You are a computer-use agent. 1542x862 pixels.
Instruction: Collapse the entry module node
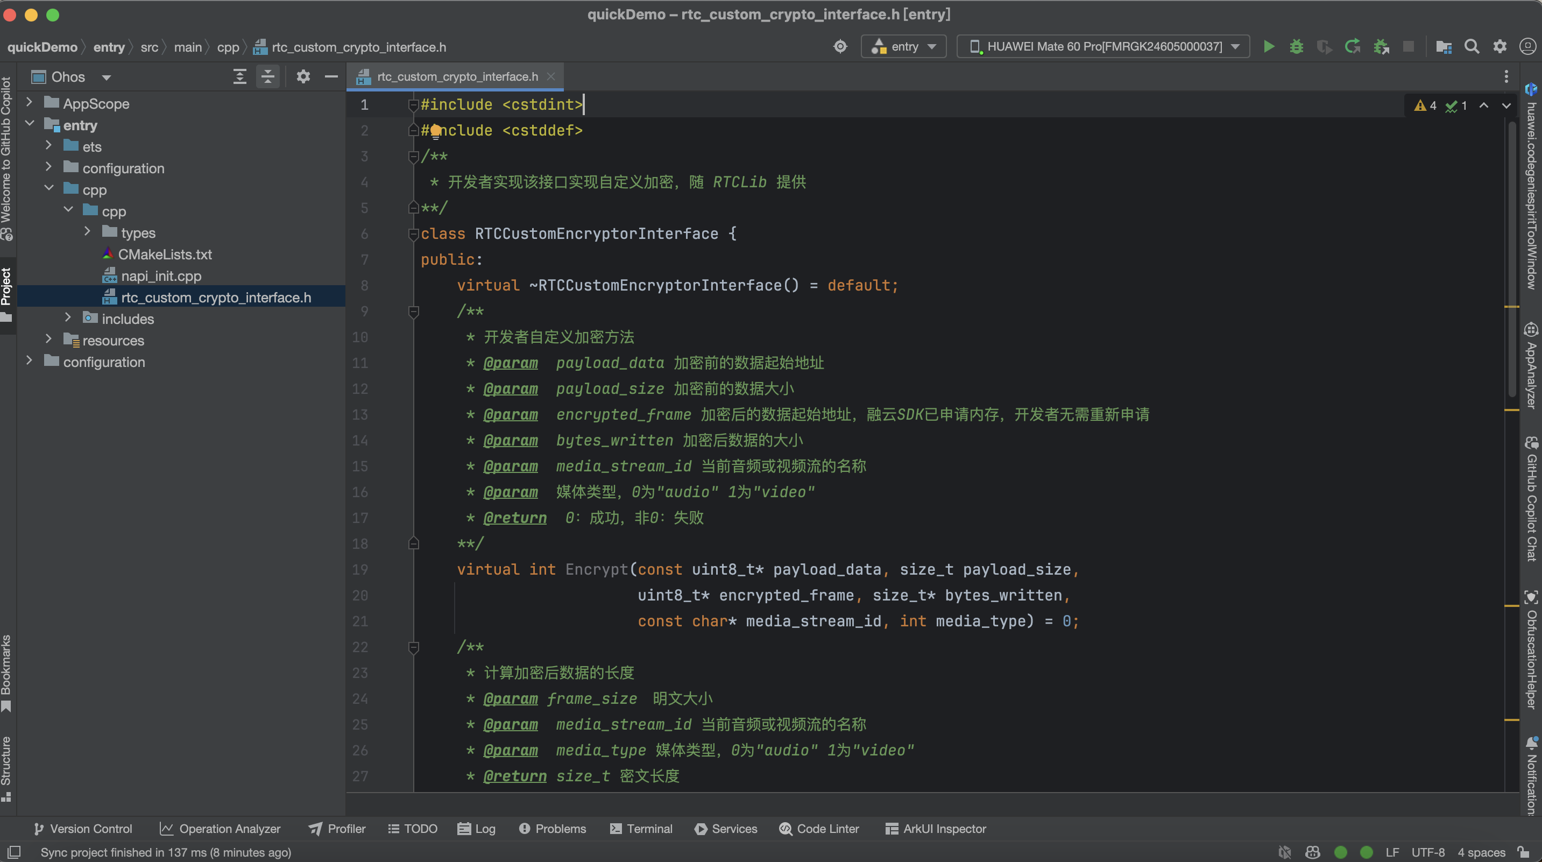click(29, 124)
